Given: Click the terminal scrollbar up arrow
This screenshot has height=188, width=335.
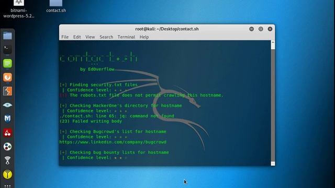Looking at the screenshot, I should 273,42.
